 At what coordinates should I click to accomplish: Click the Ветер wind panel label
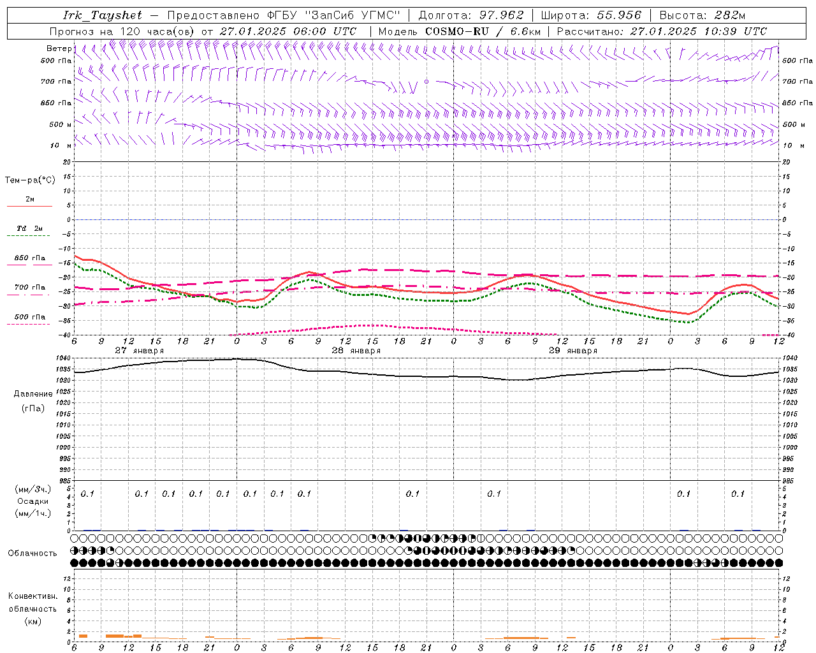[x=59, y=48]
